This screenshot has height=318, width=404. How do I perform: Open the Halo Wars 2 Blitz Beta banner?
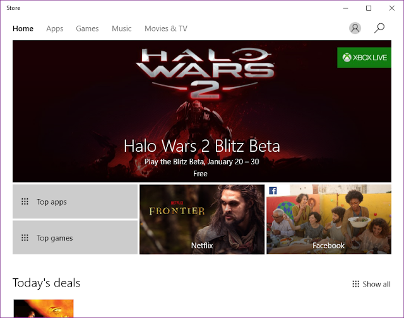tap(202, 111)
